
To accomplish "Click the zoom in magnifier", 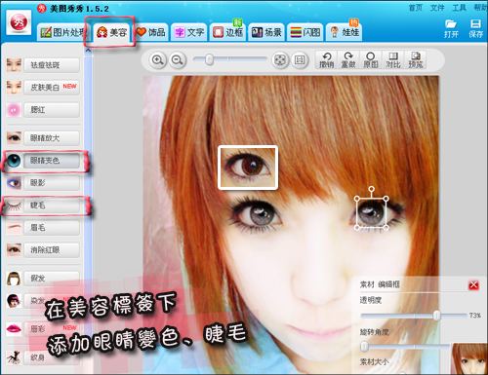I will [158, 60].
